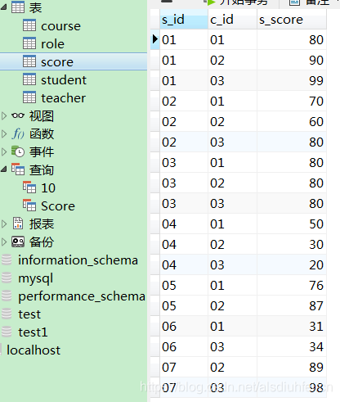
Task: Expand the 视图 views node
Action: pyautogui.click(x=4, y=115)
